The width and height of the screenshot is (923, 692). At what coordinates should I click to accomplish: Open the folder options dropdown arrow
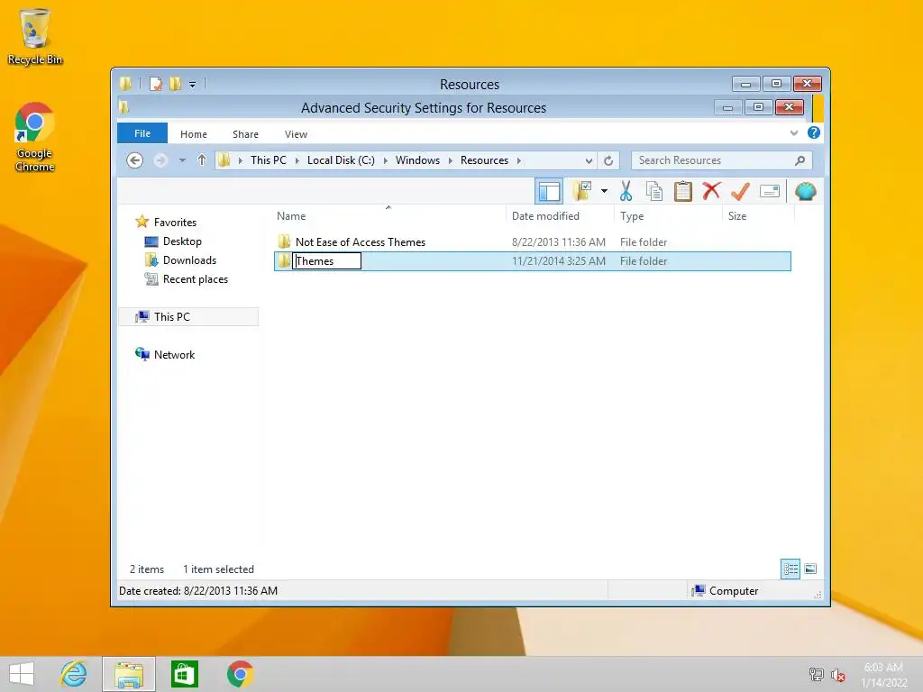coord(604,191)
